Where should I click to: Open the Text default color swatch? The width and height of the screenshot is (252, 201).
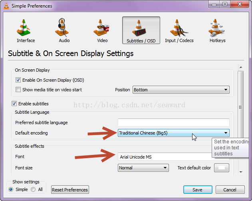(x=222, y=168)
